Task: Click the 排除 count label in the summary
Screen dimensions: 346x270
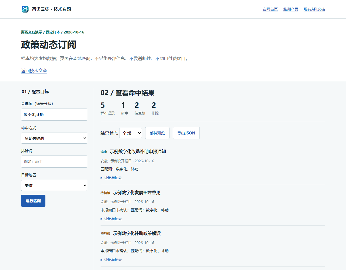Action: coord(155,113)
